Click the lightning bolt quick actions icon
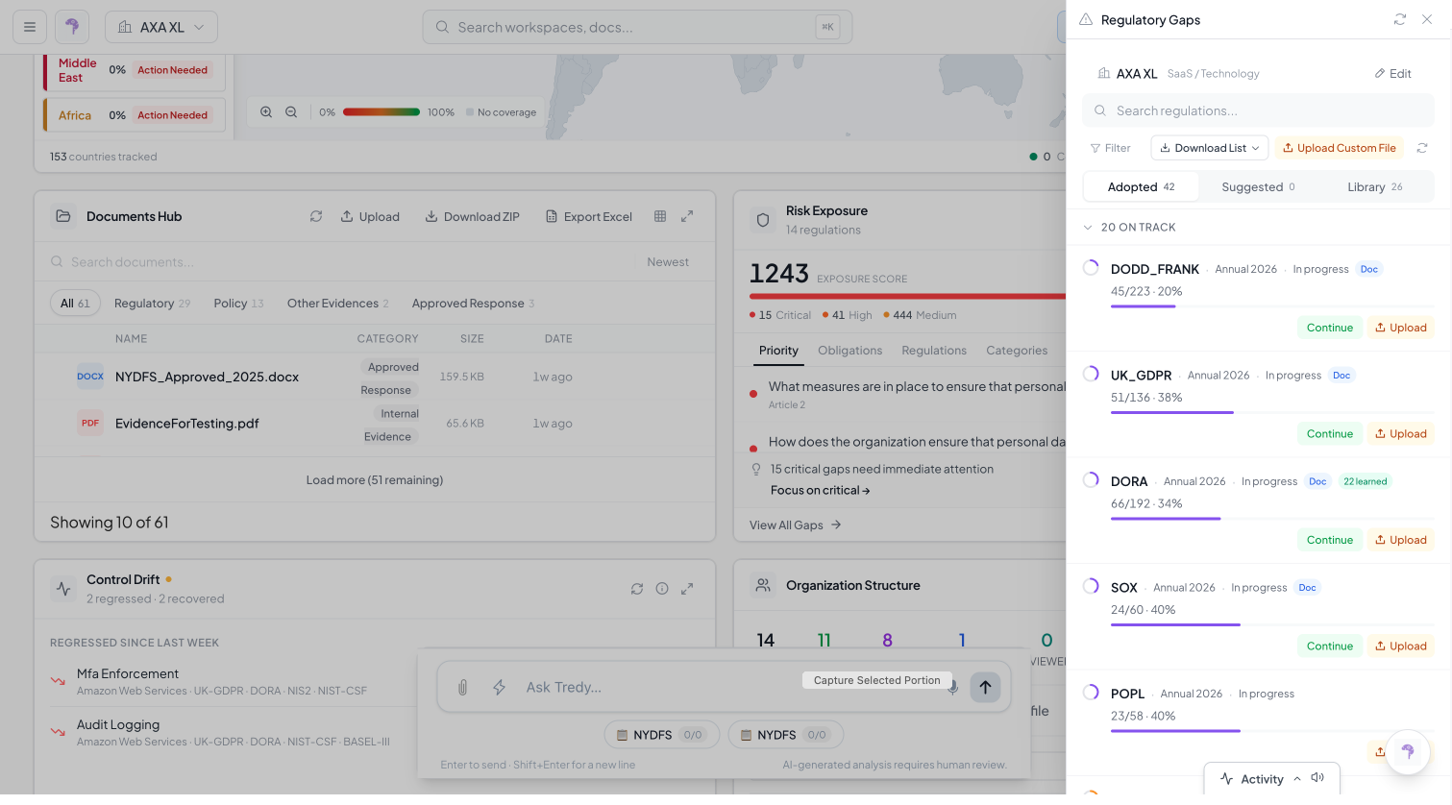1452x805 pixels. click(499, 687)
